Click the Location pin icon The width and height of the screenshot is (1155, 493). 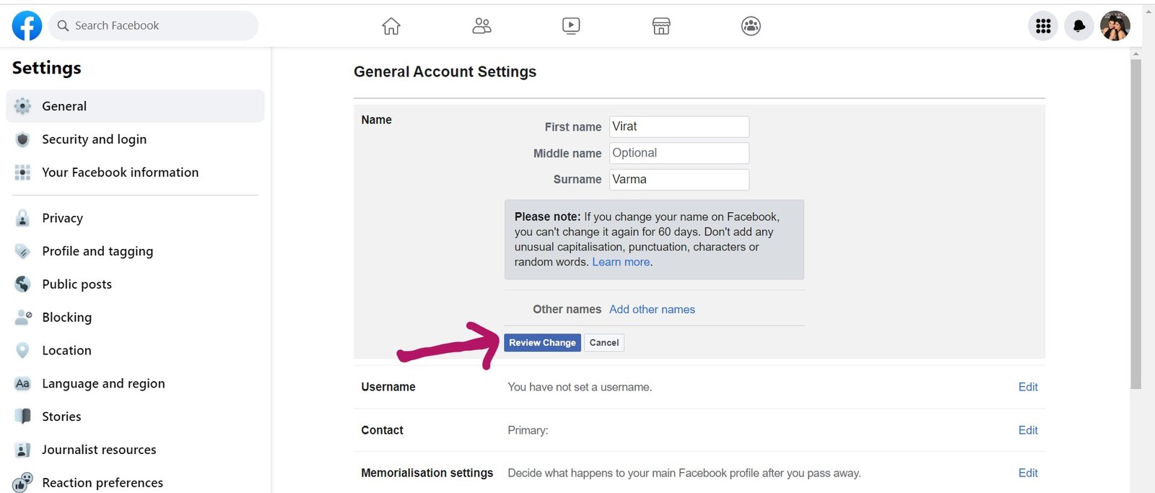click(x=22, y=351)
